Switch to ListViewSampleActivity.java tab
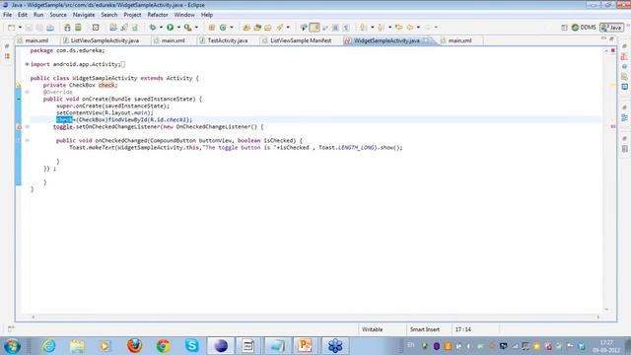631x355 pixels. 105,40
